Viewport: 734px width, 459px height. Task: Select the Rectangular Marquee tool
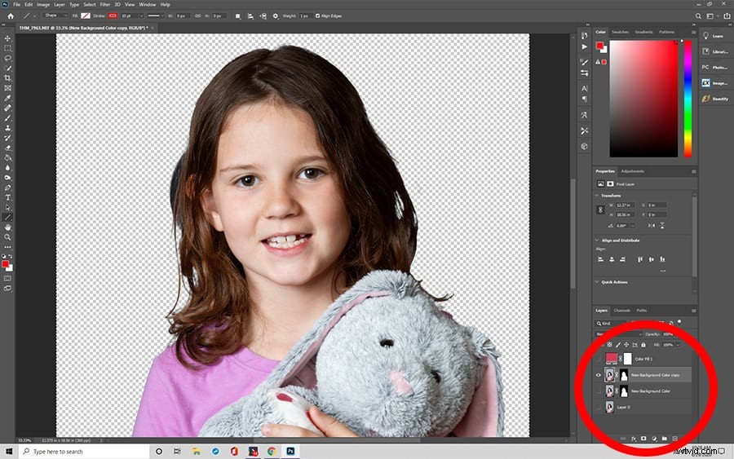[7, 48]
